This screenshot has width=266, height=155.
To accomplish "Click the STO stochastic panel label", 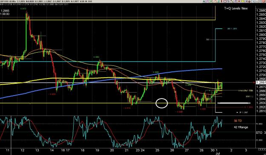I will [x=259, y=132].
